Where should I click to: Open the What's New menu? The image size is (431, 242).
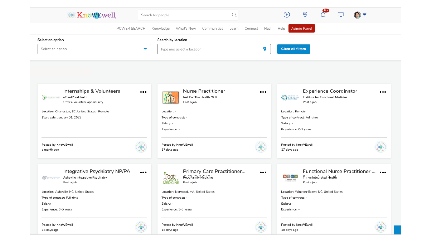(x=186, y=28)
